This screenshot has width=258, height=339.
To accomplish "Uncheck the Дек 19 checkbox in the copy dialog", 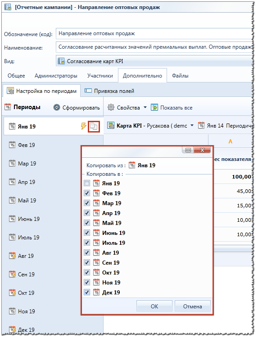I will click(87, 293).
